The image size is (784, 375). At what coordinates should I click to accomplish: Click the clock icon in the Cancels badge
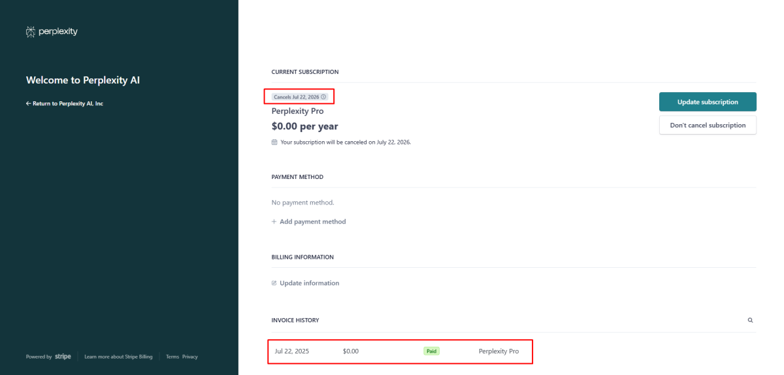coord(323,97)
